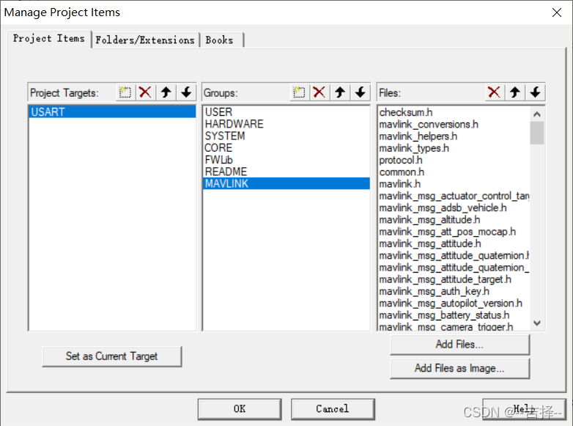Click the Files list scroll down arrow
Image resolution: width=573 pixels, height=426 pixels.
[x=537, y=323]
